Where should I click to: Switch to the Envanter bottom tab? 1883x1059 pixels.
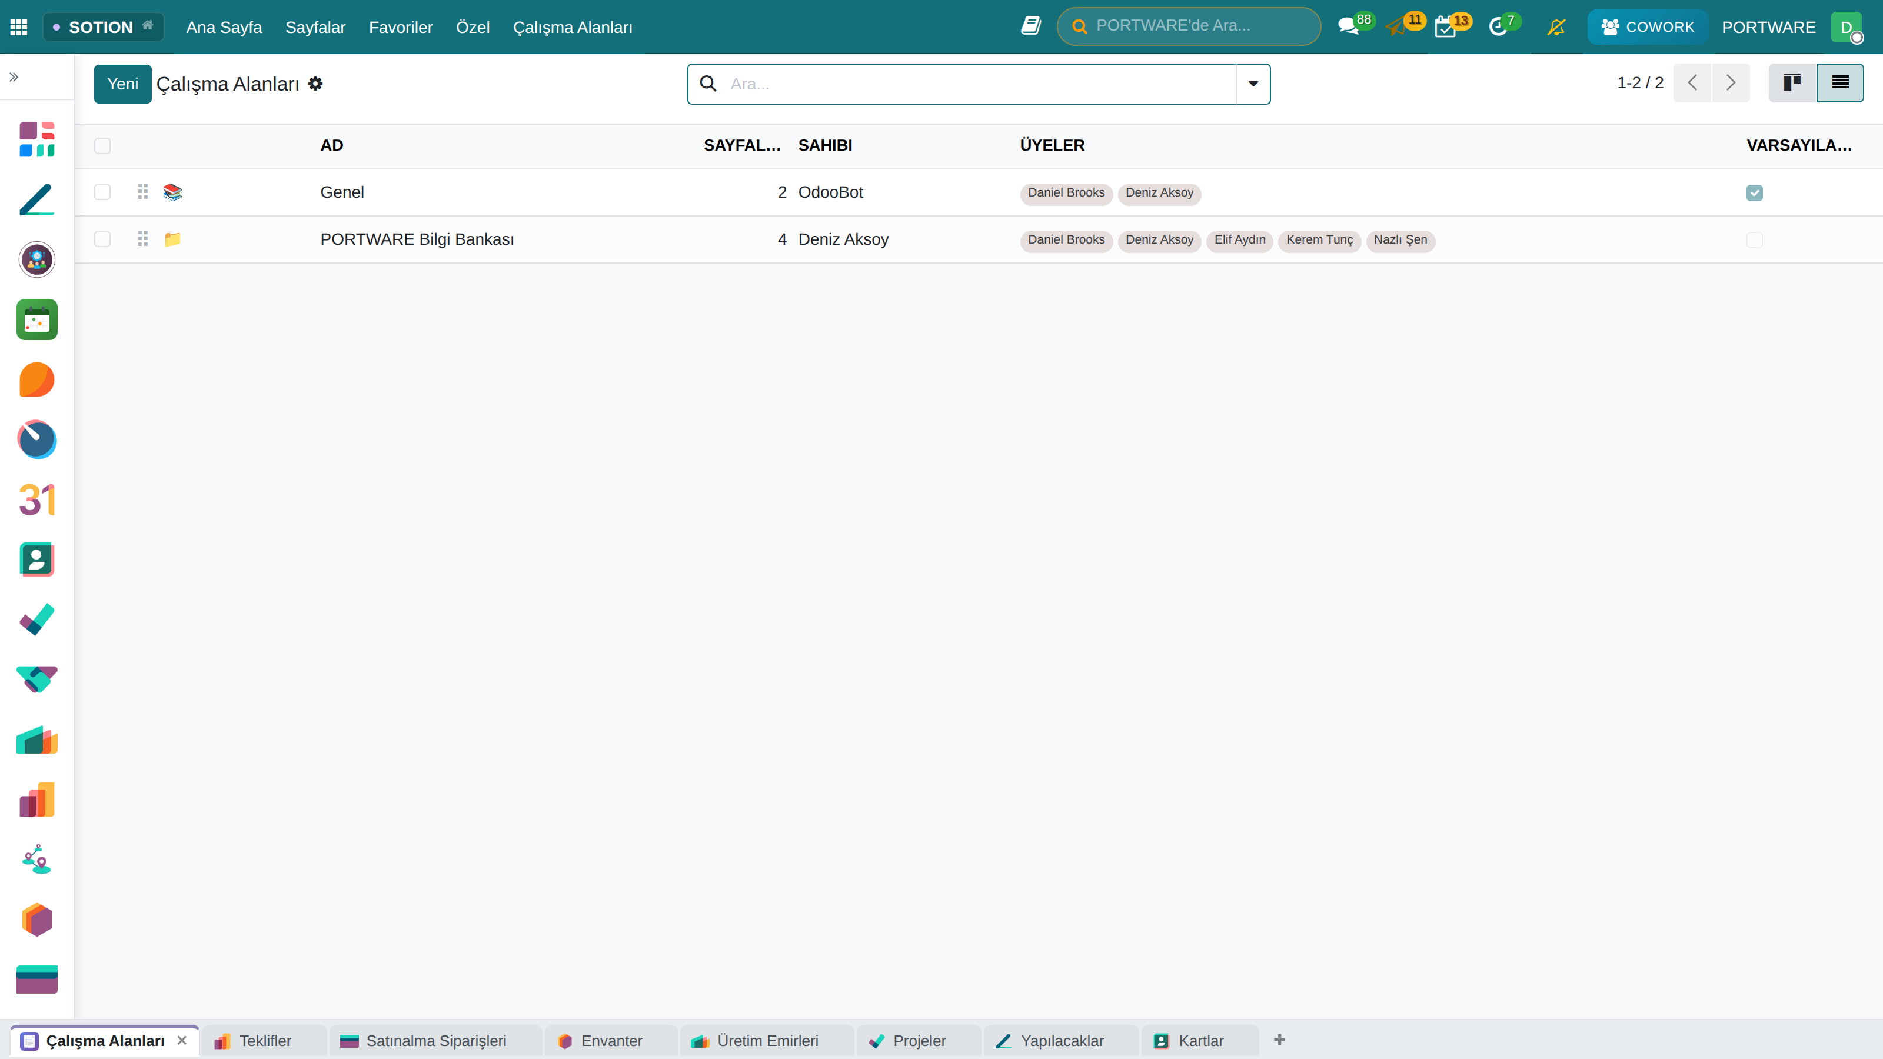[x=611, y=1041]
